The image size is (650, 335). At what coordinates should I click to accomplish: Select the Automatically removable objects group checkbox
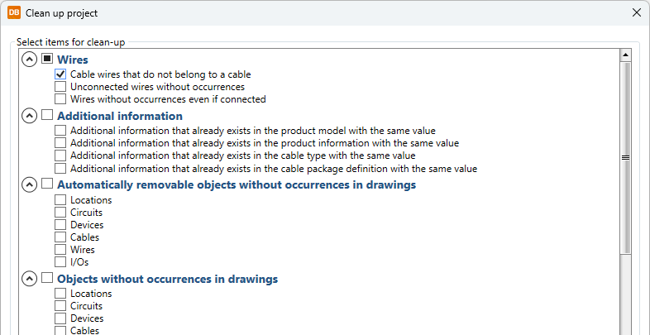coord(47,184)
